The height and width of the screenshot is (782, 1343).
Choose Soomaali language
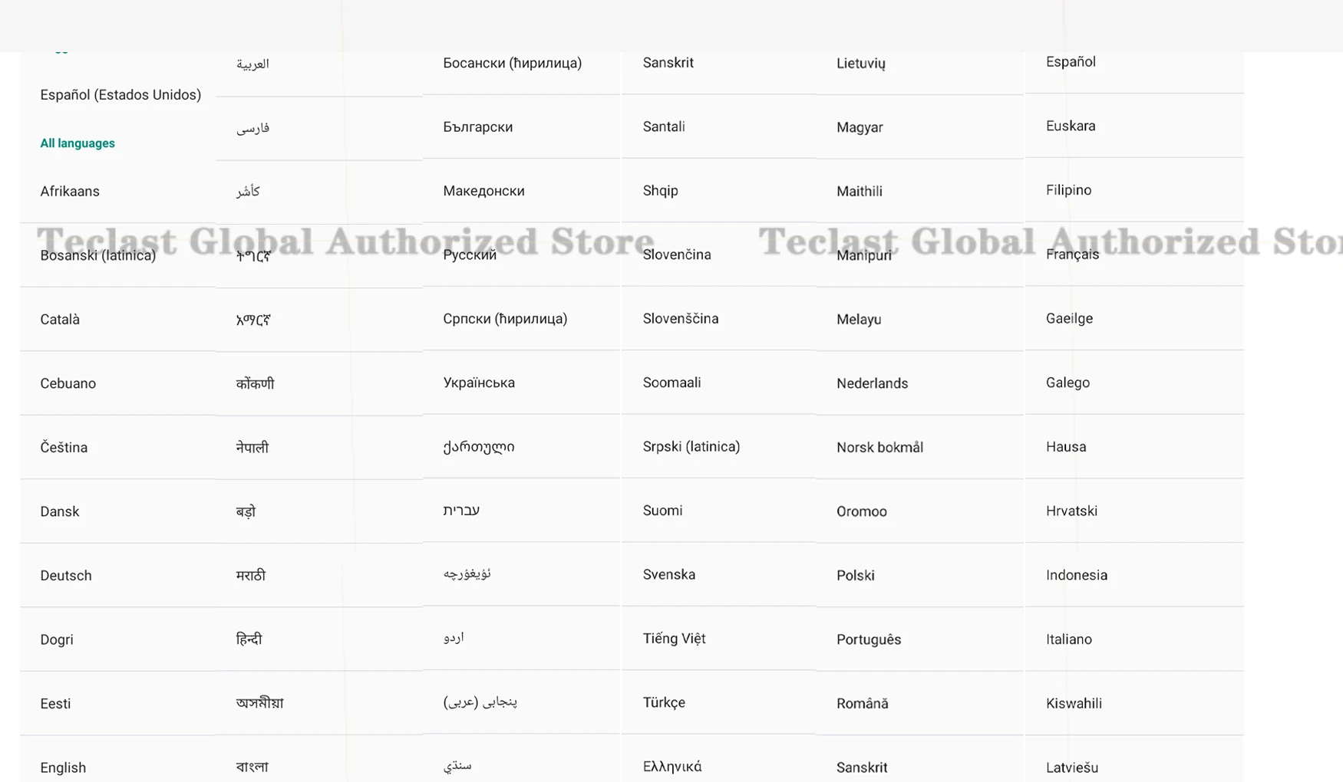click(x=672, y=383)
